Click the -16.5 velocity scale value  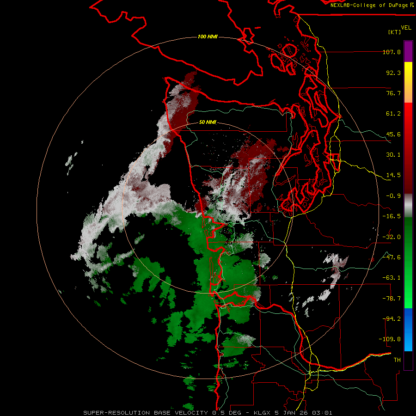pyautogui.click(x=392, y=216)
